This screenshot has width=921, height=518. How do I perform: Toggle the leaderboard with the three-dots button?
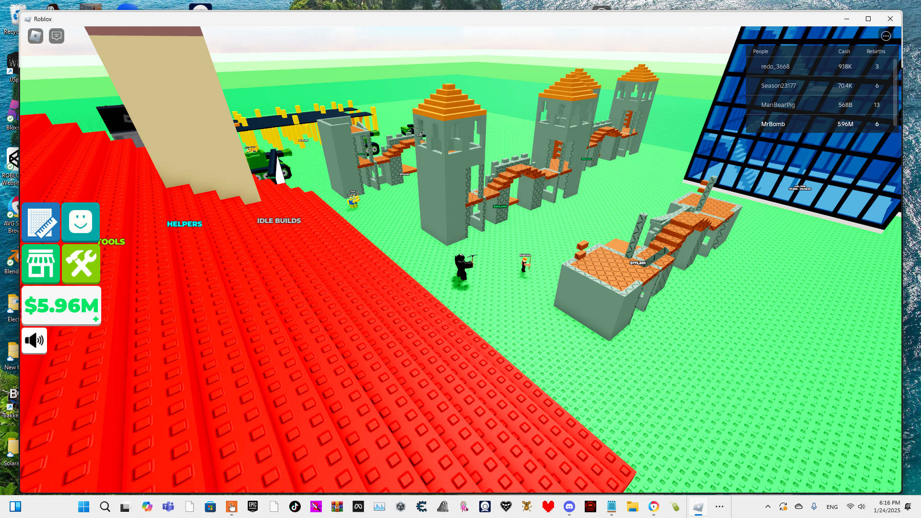pos(886,36)
